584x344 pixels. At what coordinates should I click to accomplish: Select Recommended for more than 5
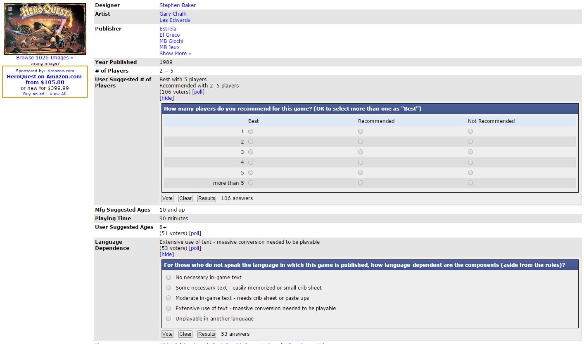tap(361, 183)
